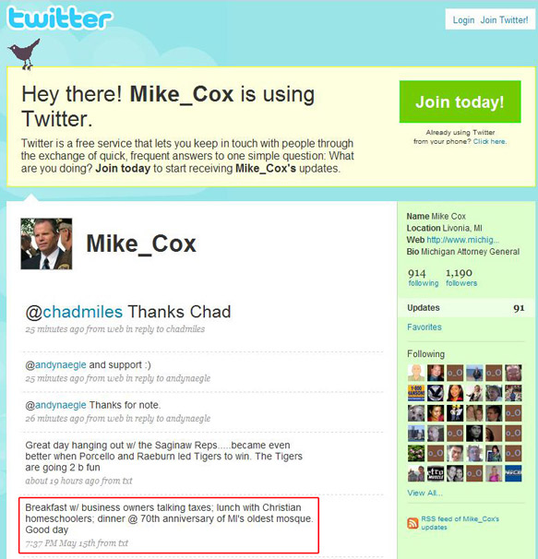Image resolution: width=538 pixels, height=559 pixels.
Task: Click the Login link
Action: pyautogui.click(x=463, y=20)
